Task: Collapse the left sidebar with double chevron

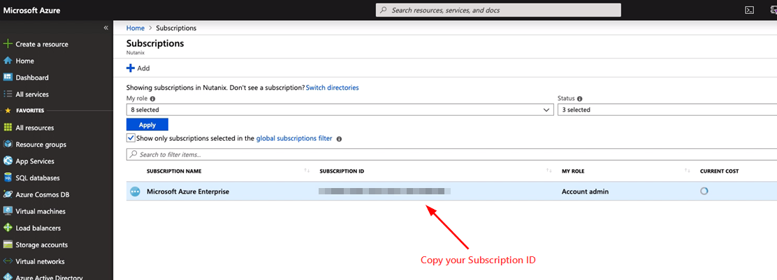Action: [106, 28]
